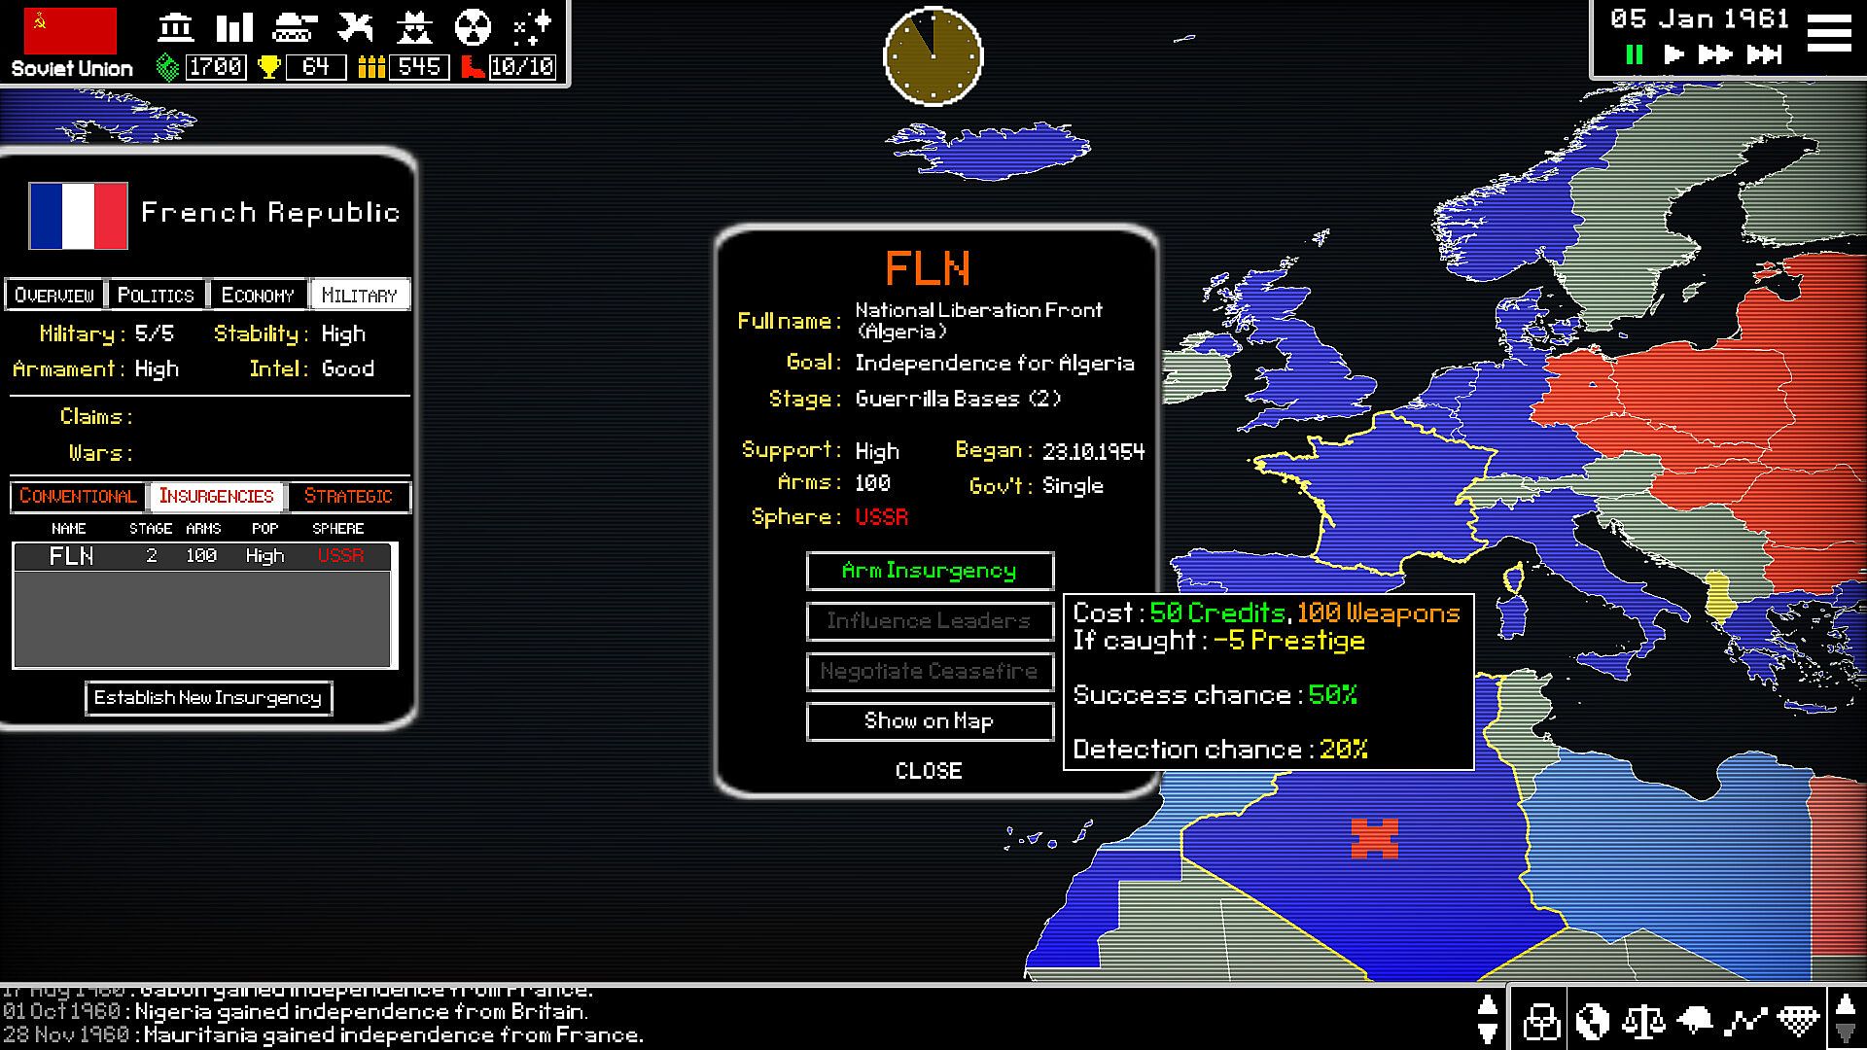Open the hamburger main menu

click(1829, 34)
